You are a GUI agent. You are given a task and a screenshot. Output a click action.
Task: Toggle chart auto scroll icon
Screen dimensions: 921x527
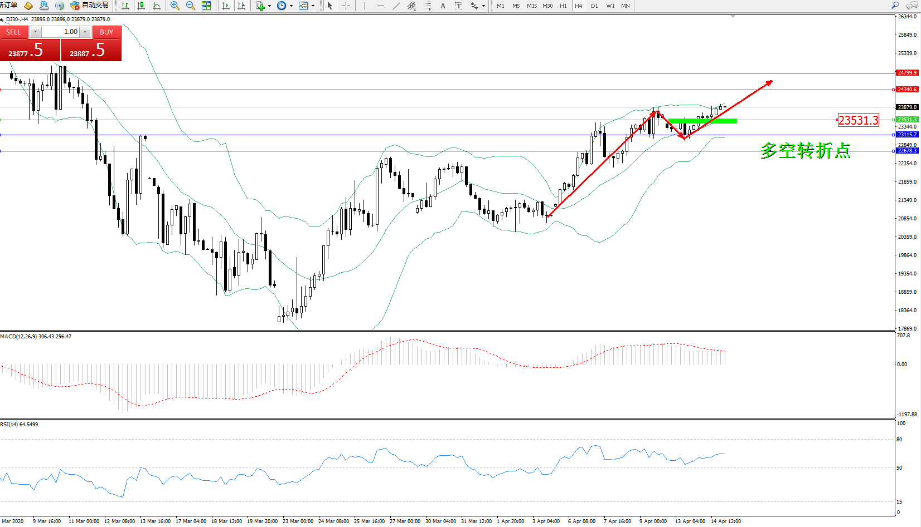click(226, 6)
